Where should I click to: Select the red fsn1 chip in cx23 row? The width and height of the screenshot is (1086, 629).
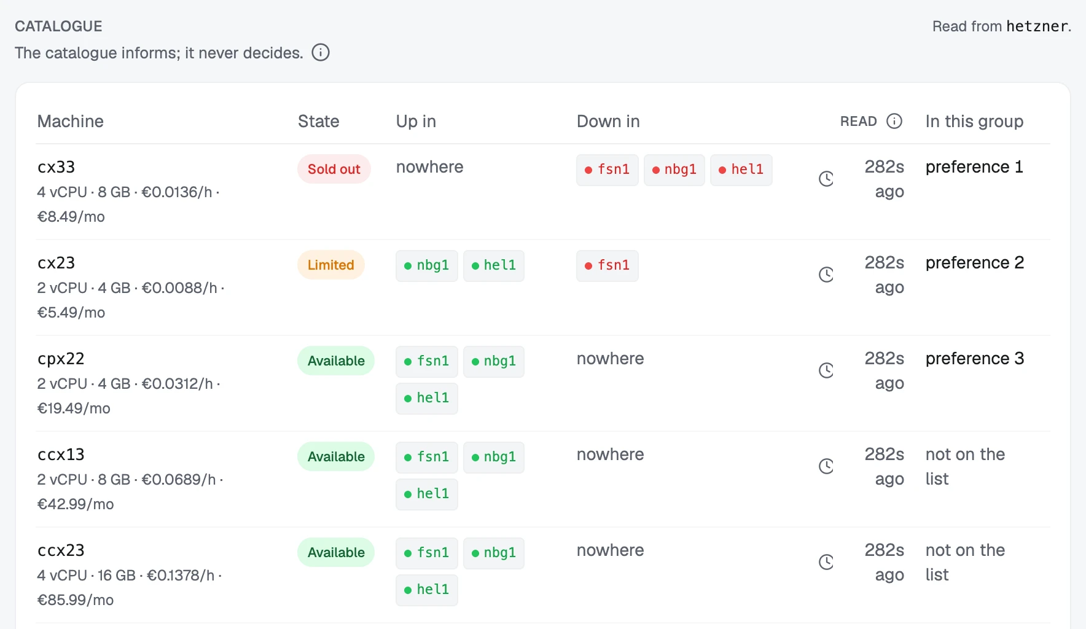point(607,265)
